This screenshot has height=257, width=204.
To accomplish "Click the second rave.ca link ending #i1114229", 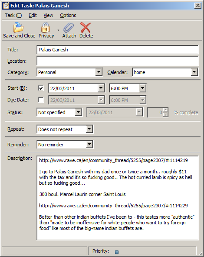I will 113,206.
